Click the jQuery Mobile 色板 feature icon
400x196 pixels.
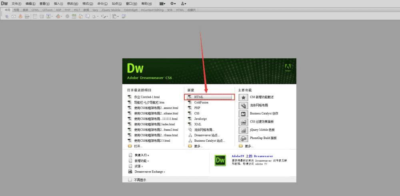243,130
